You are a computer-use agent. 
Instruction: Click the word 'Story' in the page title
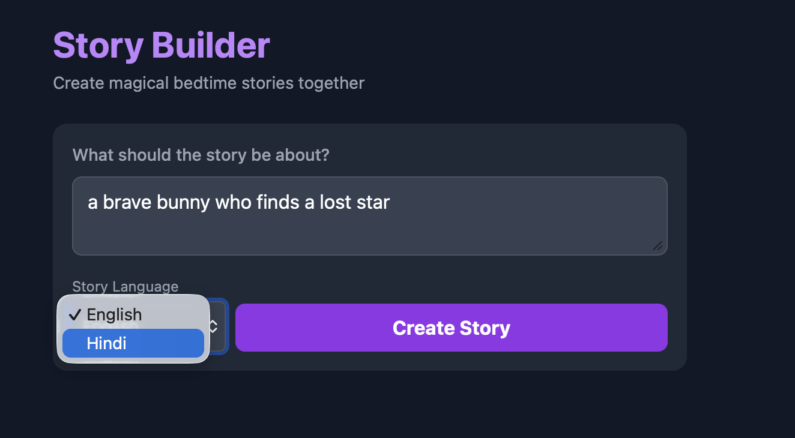(x=98, y=45)
